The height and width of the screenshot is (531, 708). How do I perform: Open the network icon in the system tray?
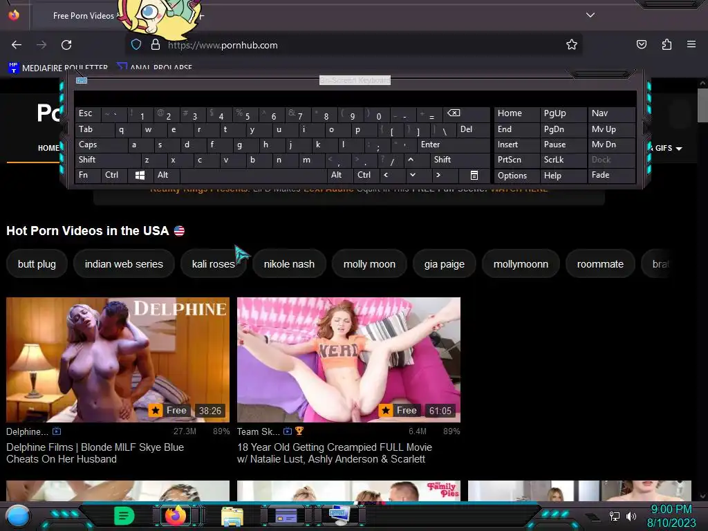615,516
